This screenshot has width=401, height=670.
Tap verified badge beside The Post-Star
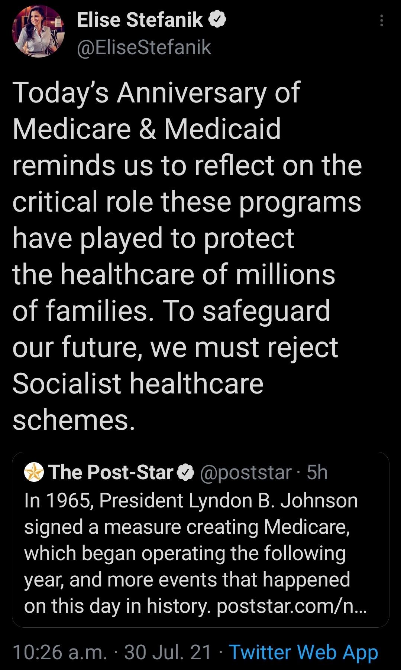(185, 473)
